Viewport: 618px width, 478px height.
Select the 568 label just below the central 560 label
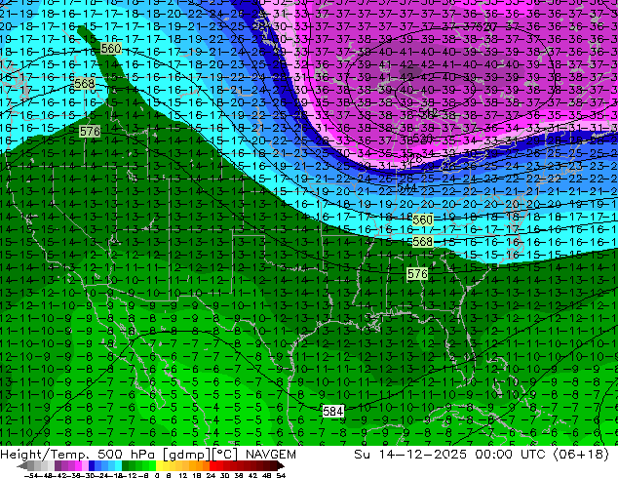[x=422, y=241]
